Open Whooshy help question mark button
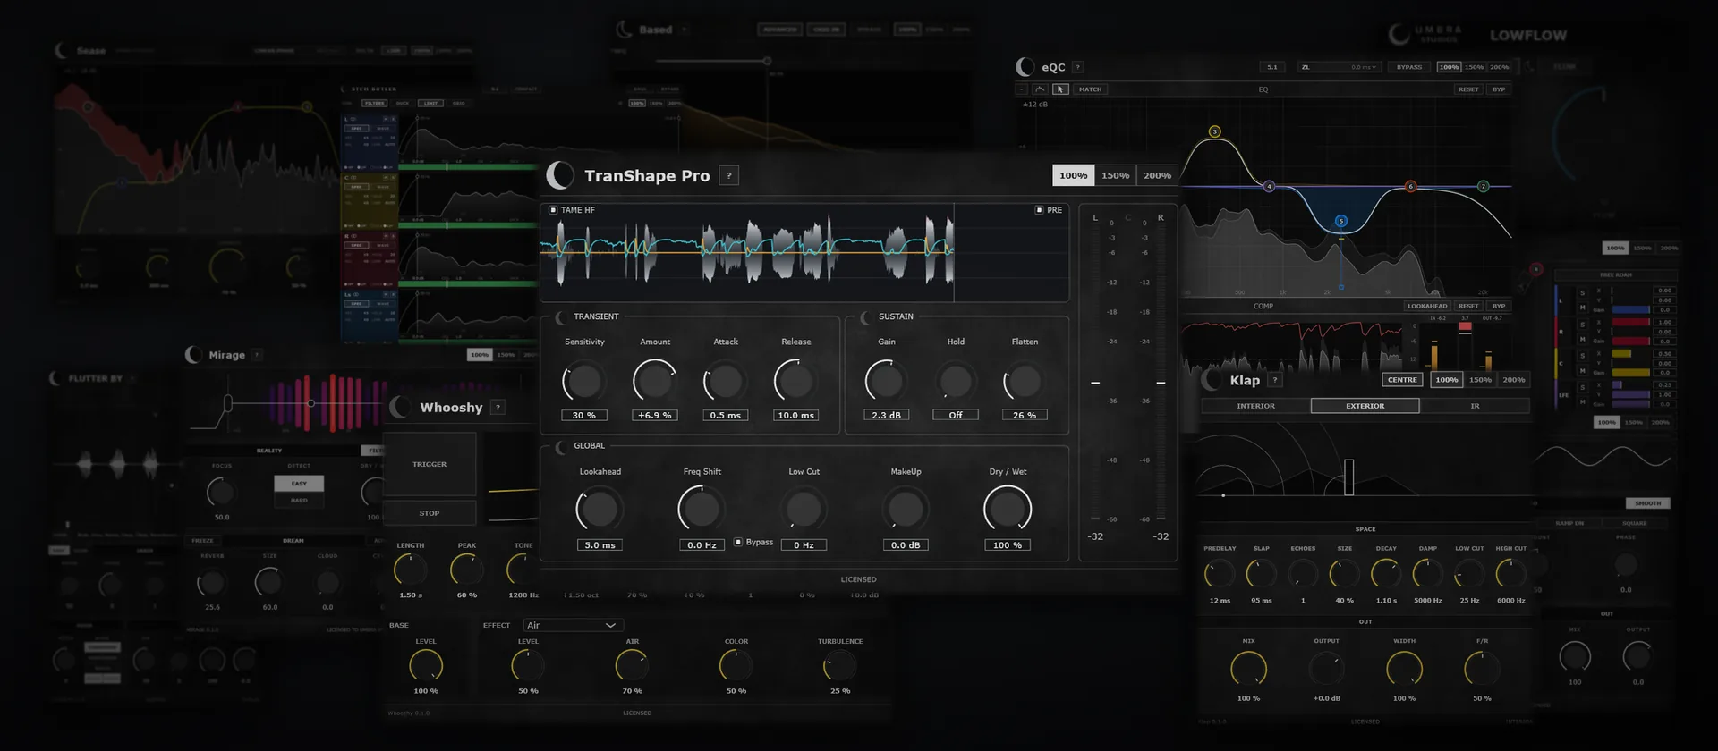The height and width of the screenshot is (751, 1718). tap(498, 408)
